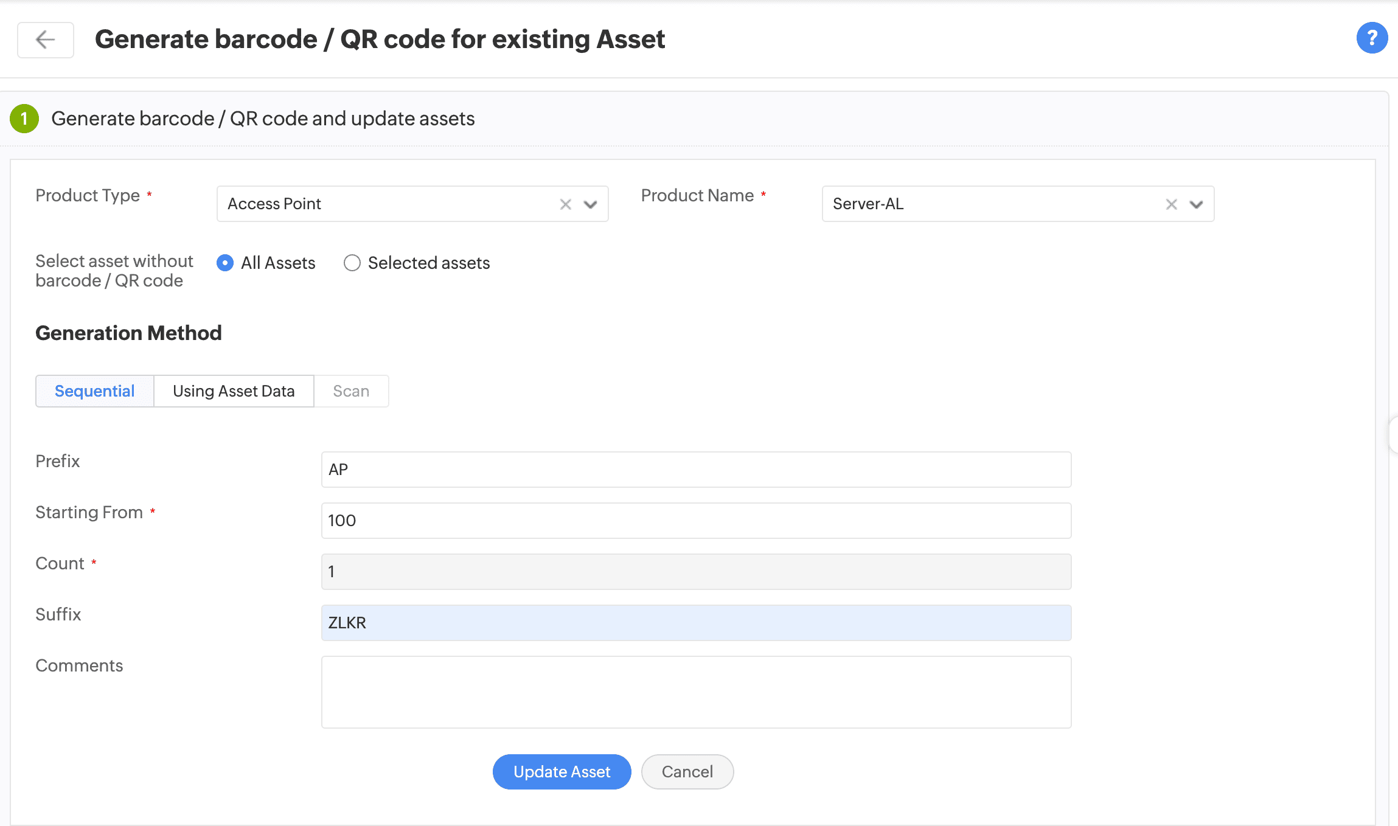Expand the Product Type dropdown arrow
This screenshot has height=826, width=1398.
coord(590,204)
